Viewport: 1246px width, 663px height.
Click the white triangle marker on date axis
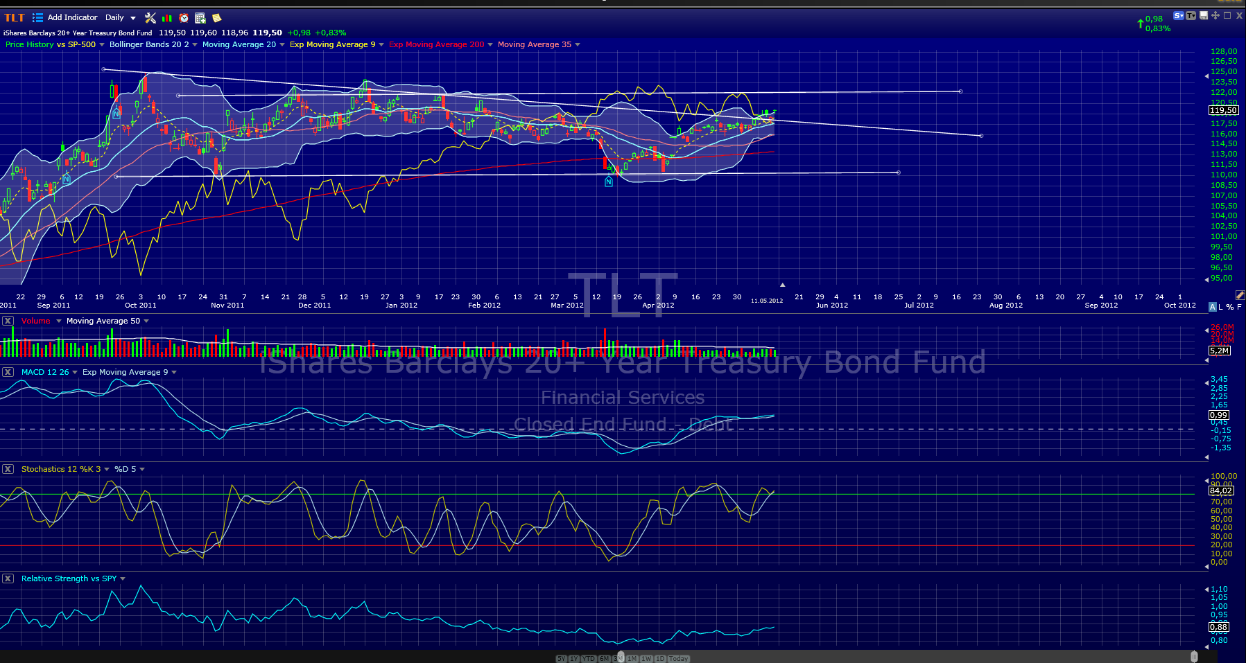(x=782, y=285)
